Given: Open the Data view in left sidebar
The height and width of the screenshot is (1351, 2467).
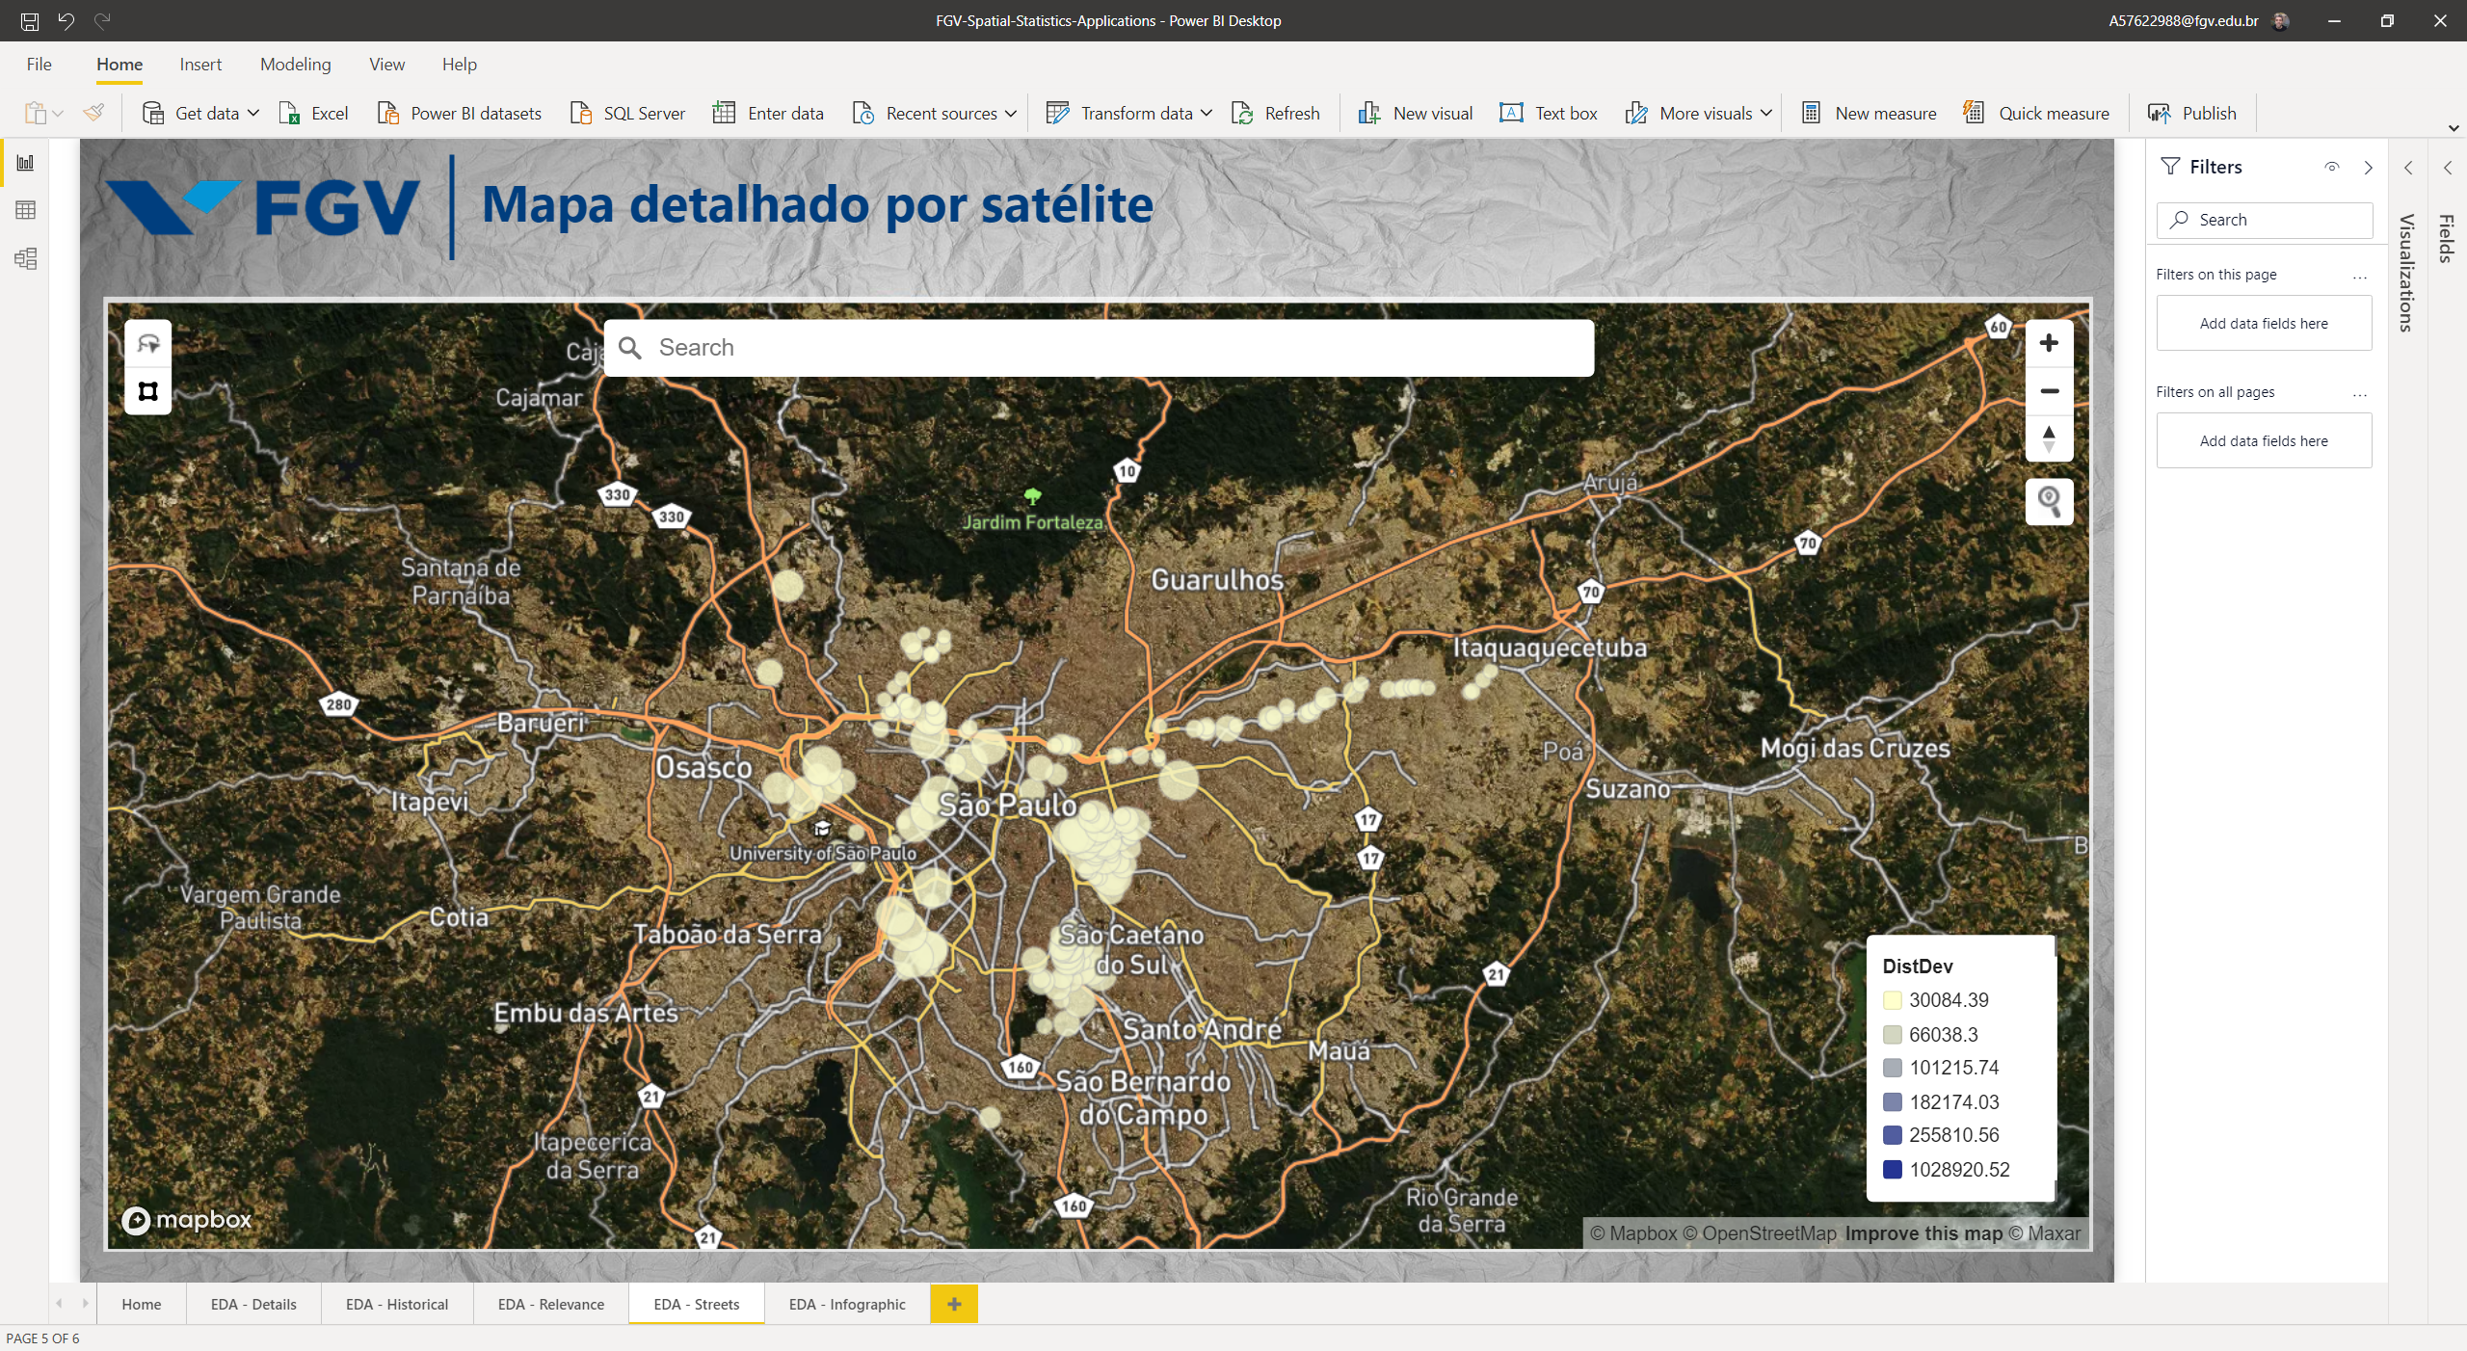Looking at the screenshot, I should pos(26,210).
